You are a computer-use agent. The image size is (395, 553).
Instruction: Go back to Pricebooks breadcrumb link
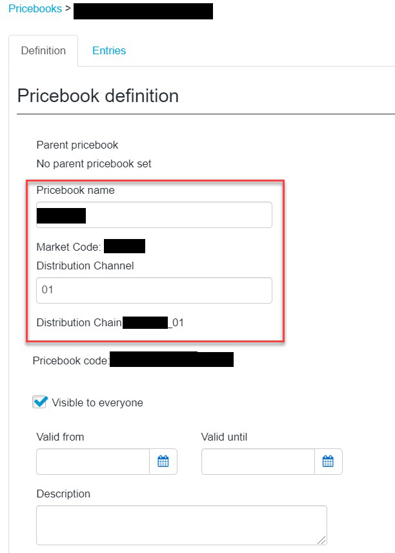[35, 8]
